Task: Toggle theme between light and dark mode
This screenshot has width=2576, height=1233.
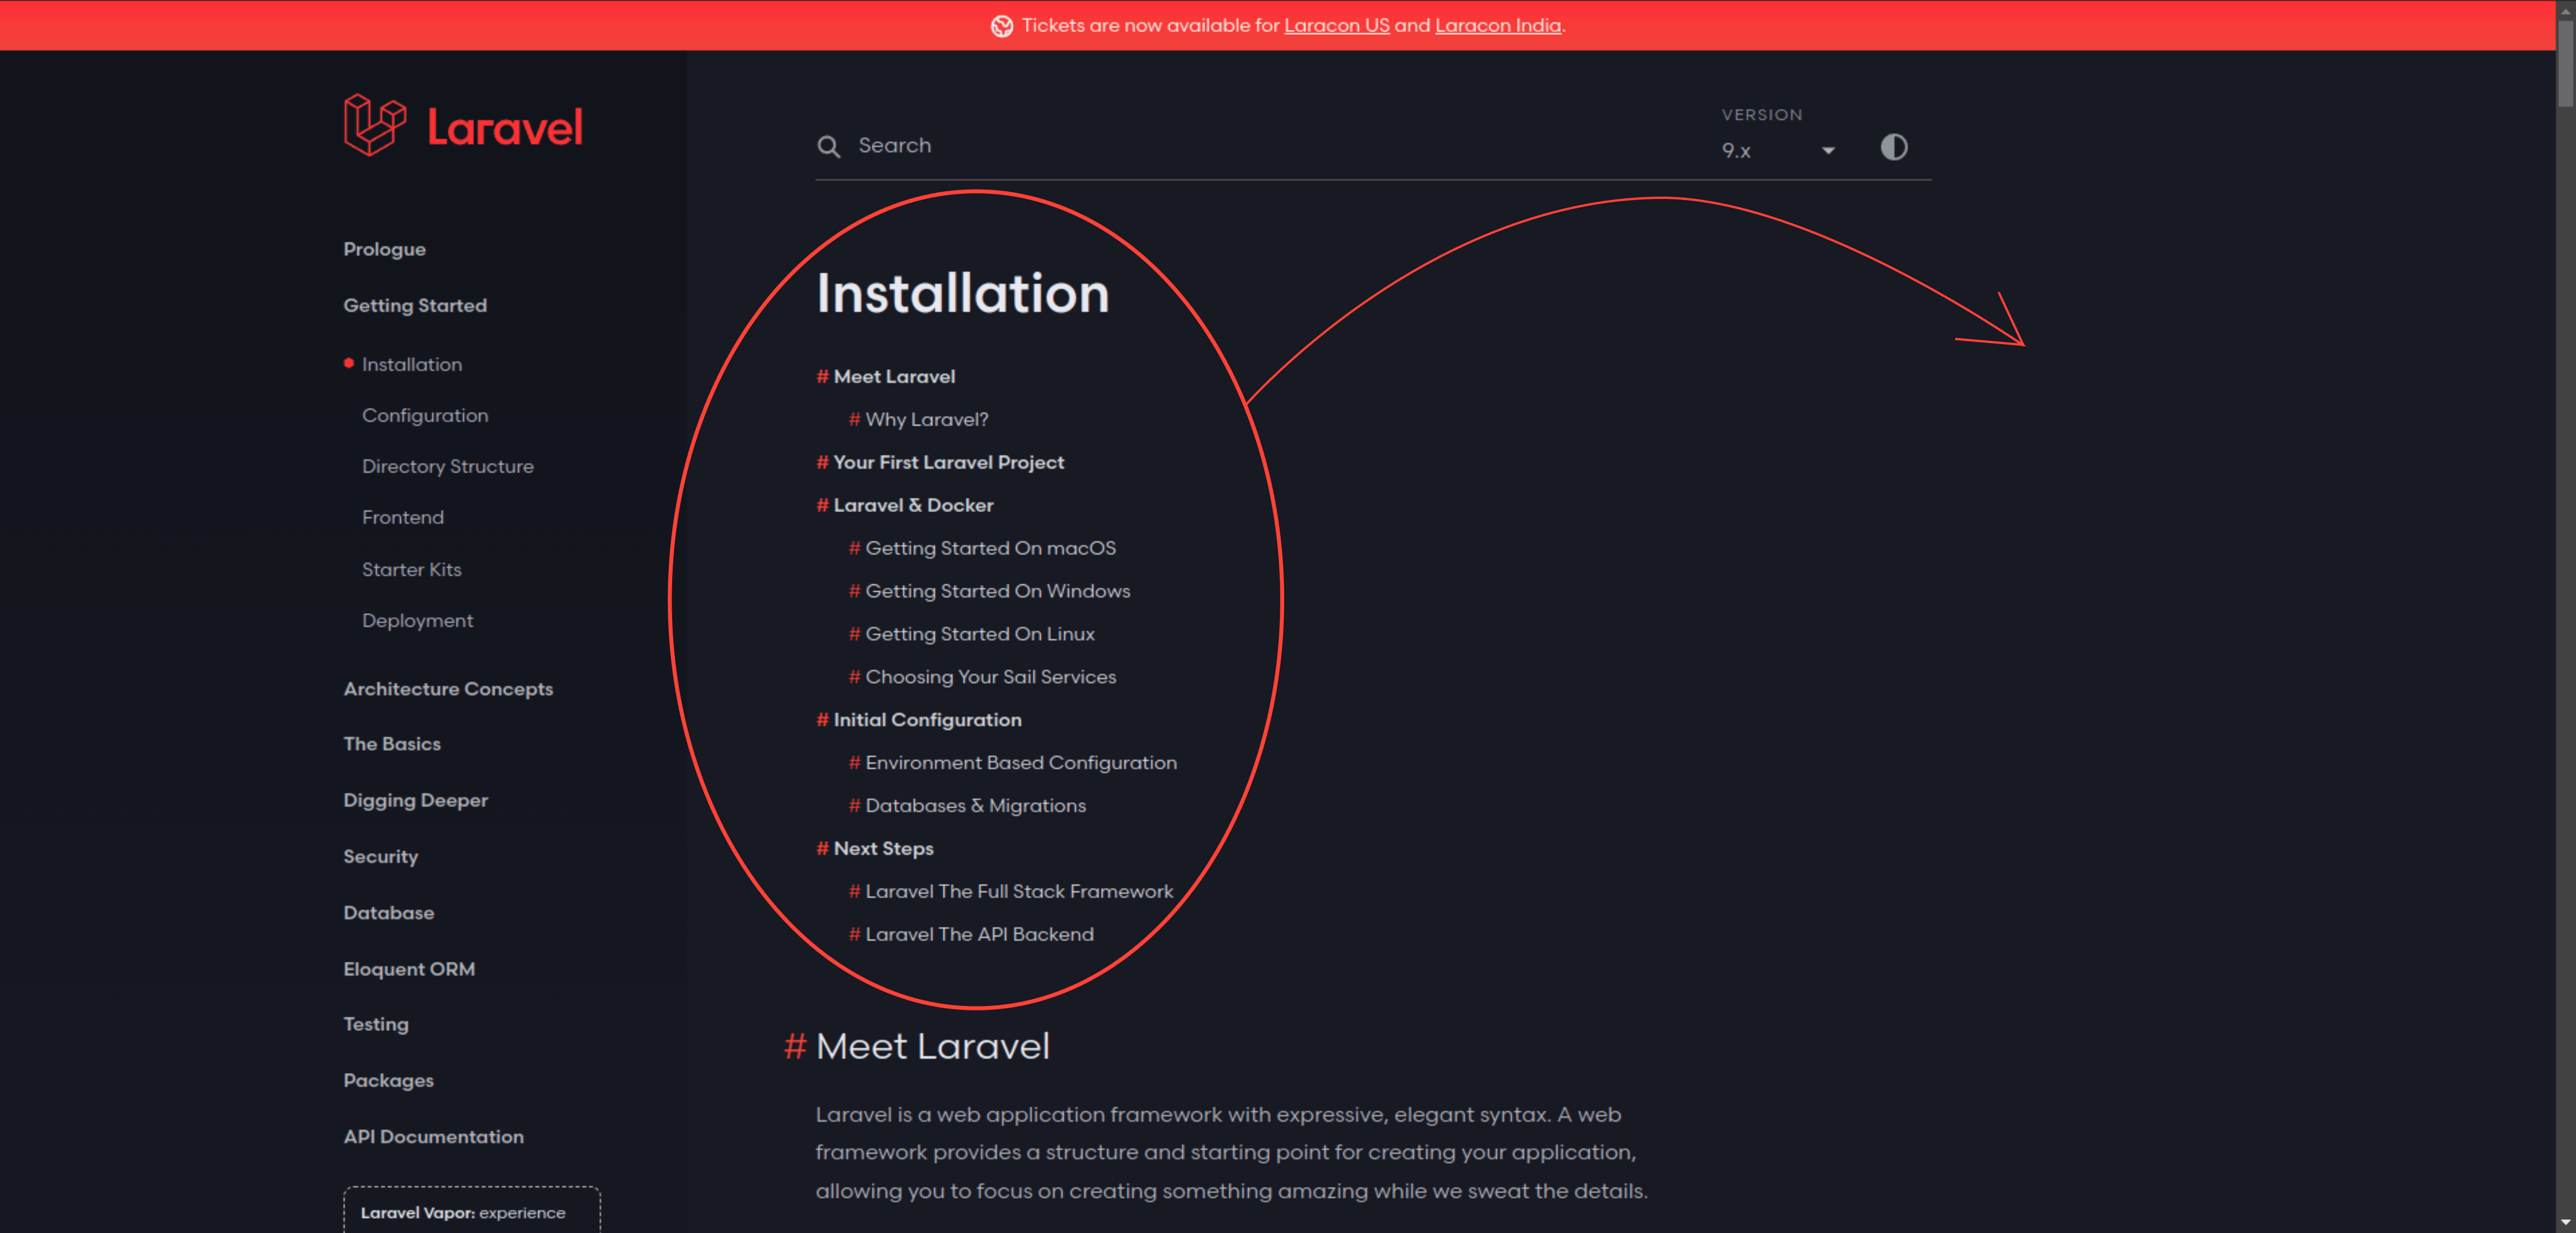Action: (x=1894, y=148)
